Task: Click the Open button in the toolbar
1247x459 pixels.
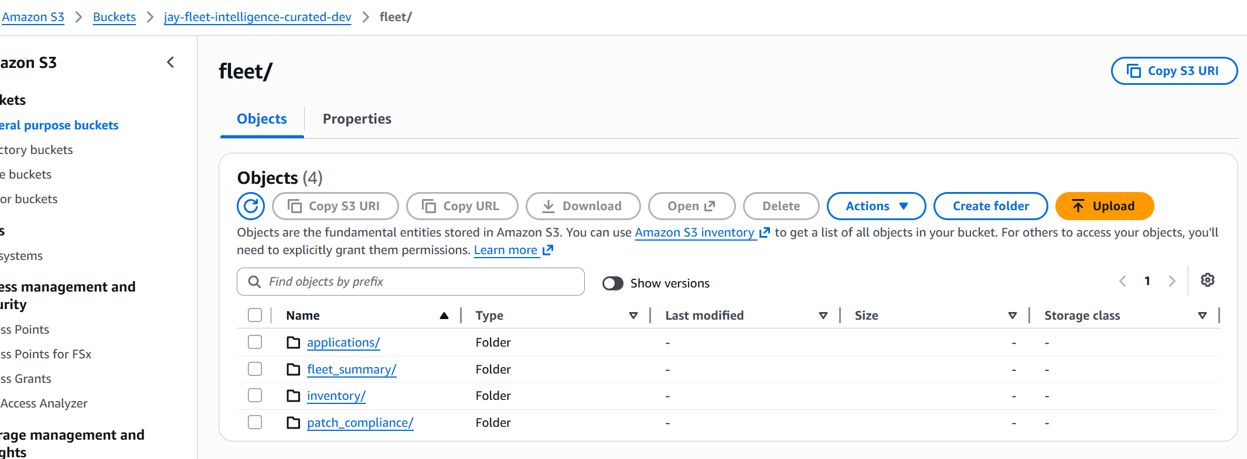Action: (x=691, y=206)
